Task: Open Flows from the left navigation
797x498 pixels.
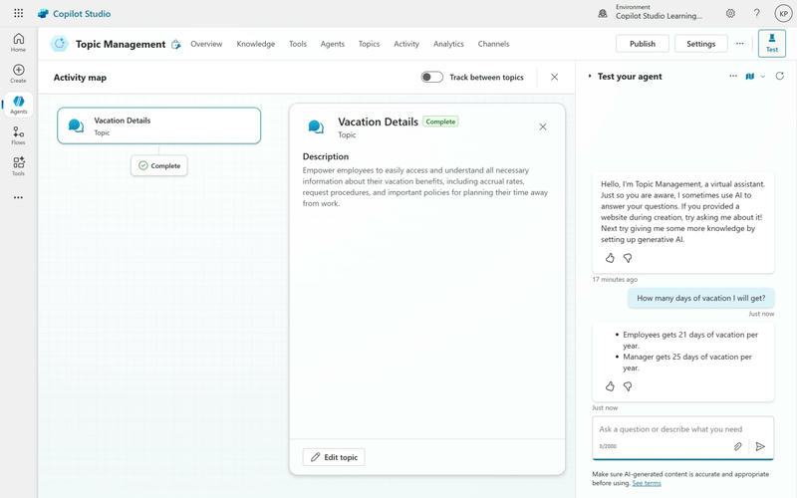Action: point(18,135)
